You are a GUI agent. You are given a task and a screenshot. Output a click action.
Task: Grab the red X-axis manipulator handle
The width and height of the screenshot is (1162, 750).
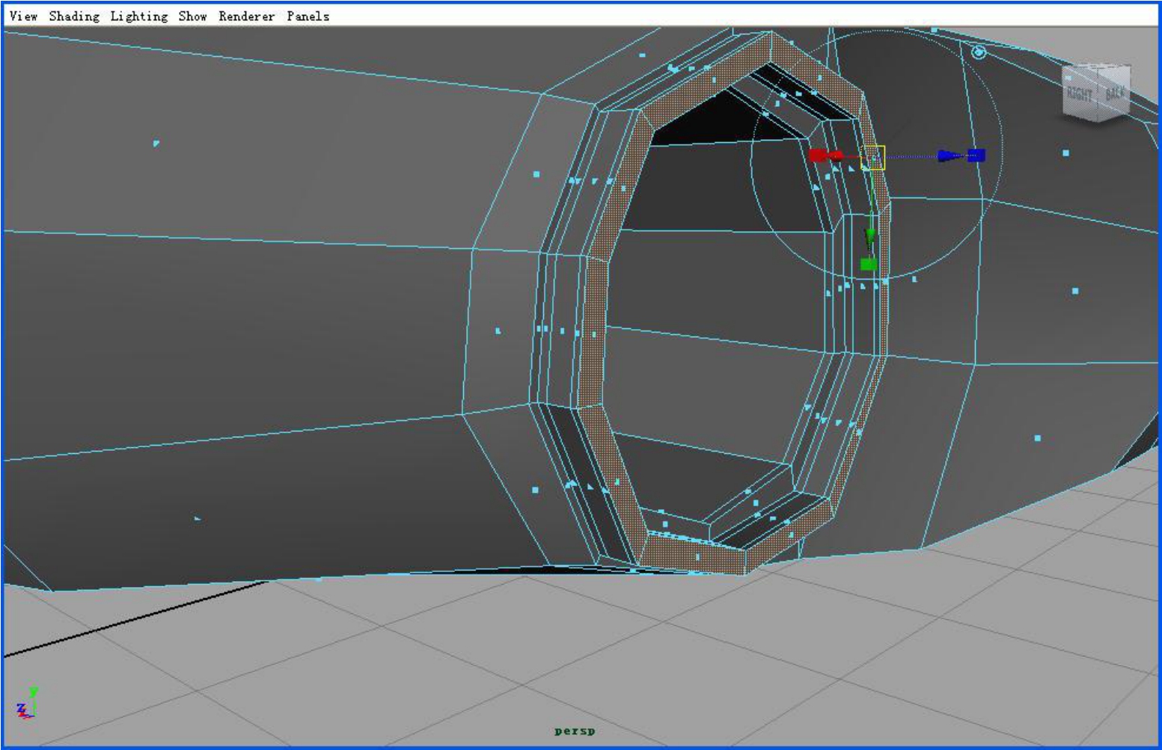point(817,155)
